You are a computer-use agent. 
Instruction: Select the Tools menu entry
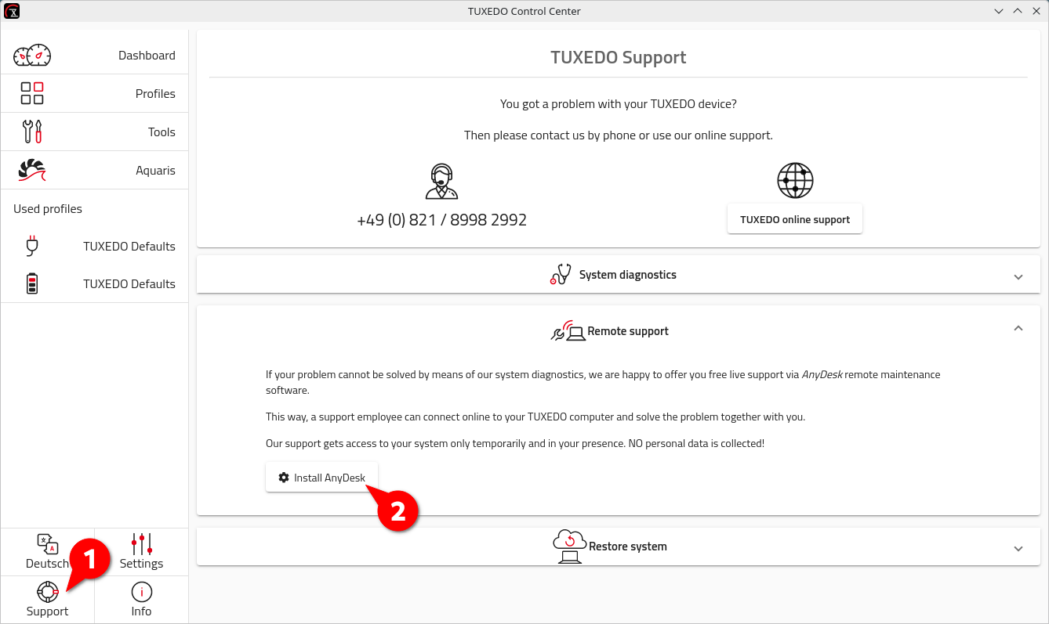[94, 132]
